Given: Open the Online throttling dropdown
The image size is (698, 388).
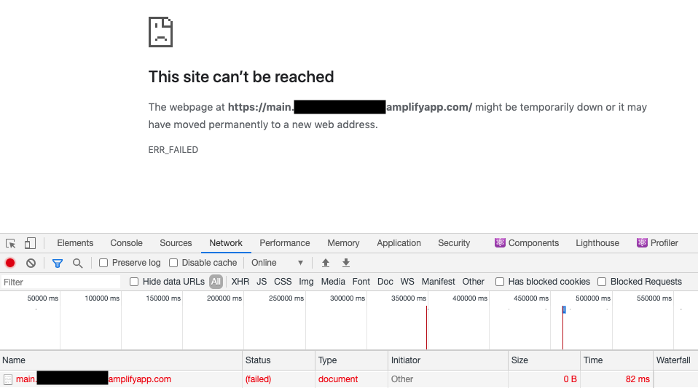Looking at the screenshot, I should tap(277, 263).
